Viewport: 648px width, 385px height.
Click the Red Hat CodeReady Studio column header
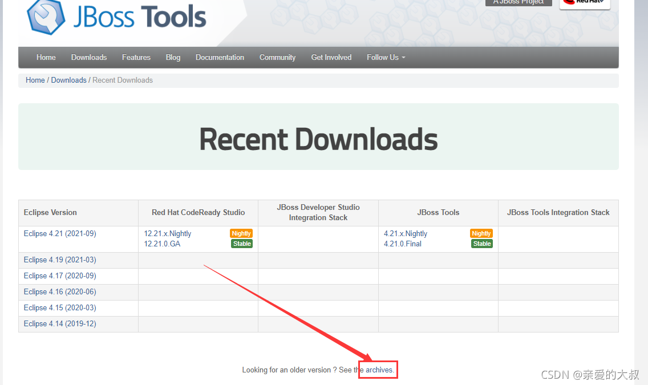199,212
